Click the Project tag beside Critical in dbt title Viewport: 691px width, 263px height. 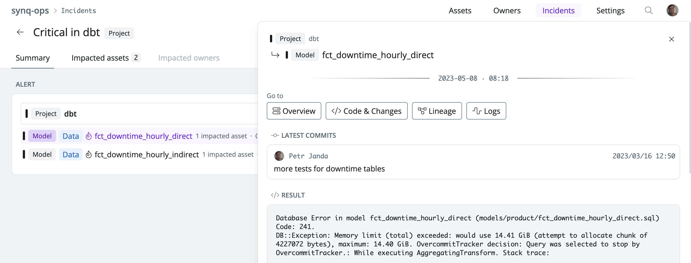(x=119, y=33)
